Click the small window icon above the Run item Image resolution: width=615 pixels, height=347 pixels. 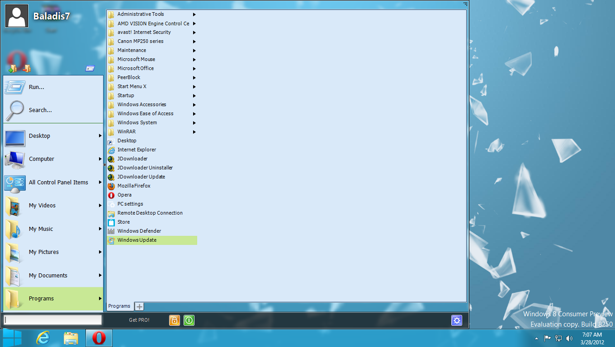(x=90, y=69)
